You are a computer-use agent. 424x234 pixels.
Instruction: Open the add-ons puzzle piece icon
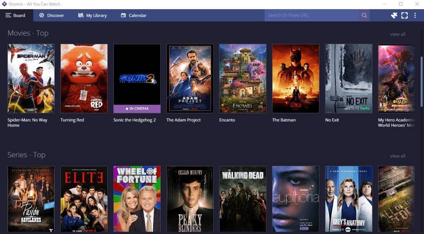[x=394, y=15]
